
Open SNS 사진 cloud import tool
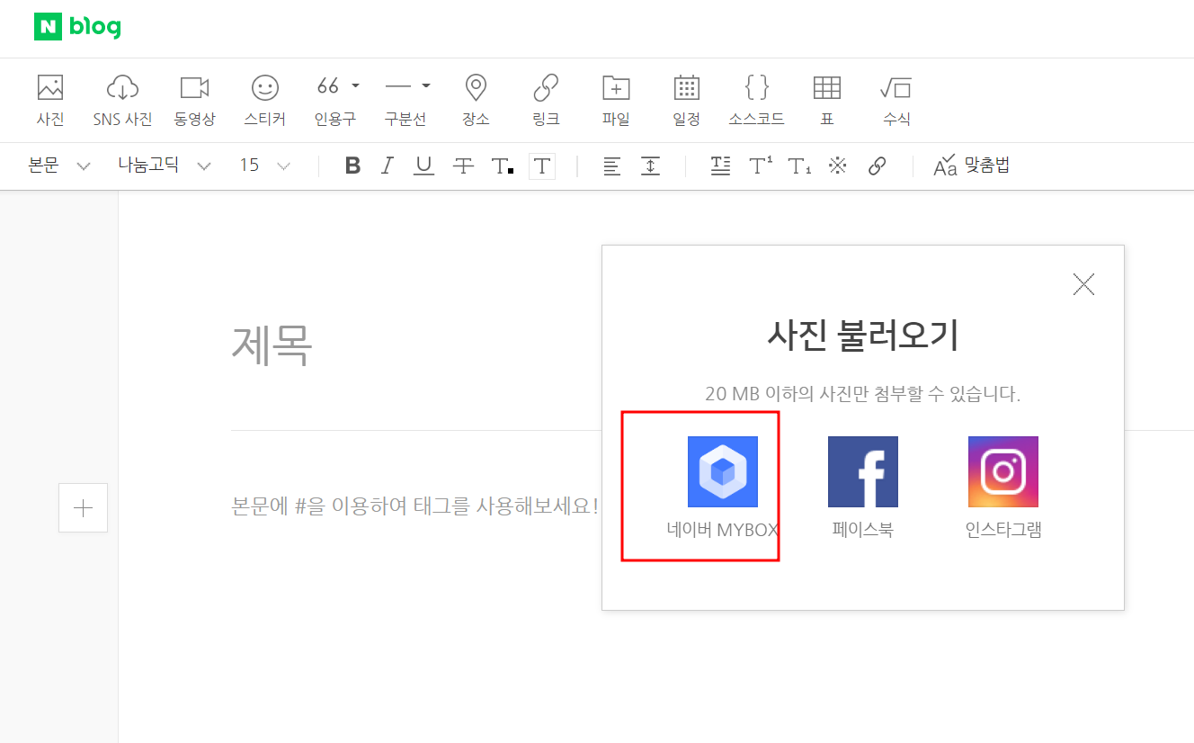122,100
